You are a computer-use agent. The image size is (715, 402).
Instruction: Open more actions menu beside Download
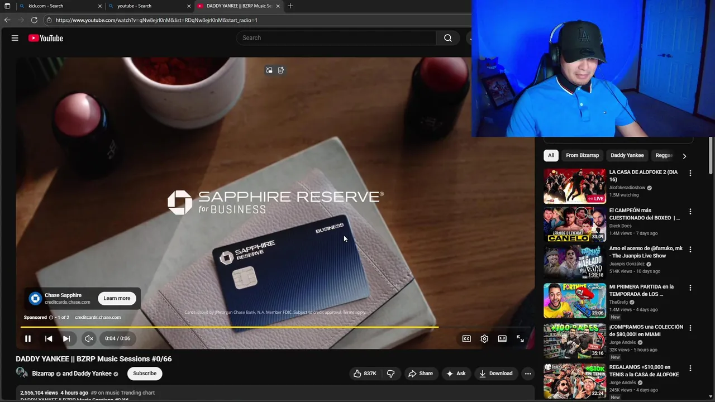click(x=528, y=374)
